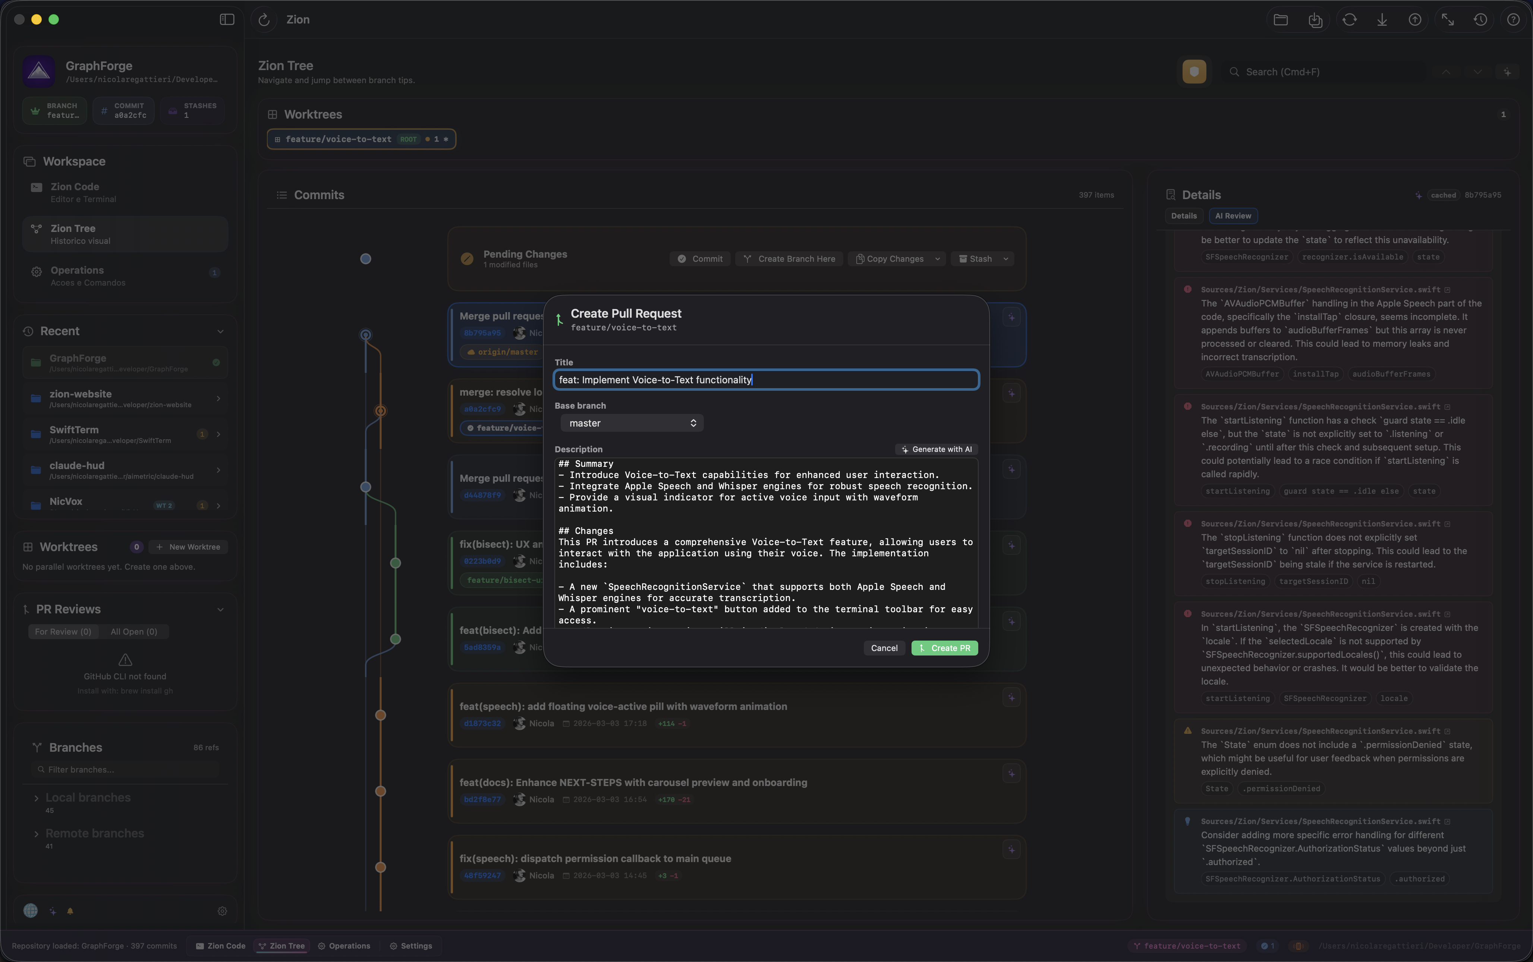1533x962 pixels.
Task: Click the Create PR button
Action: point(944,648)
